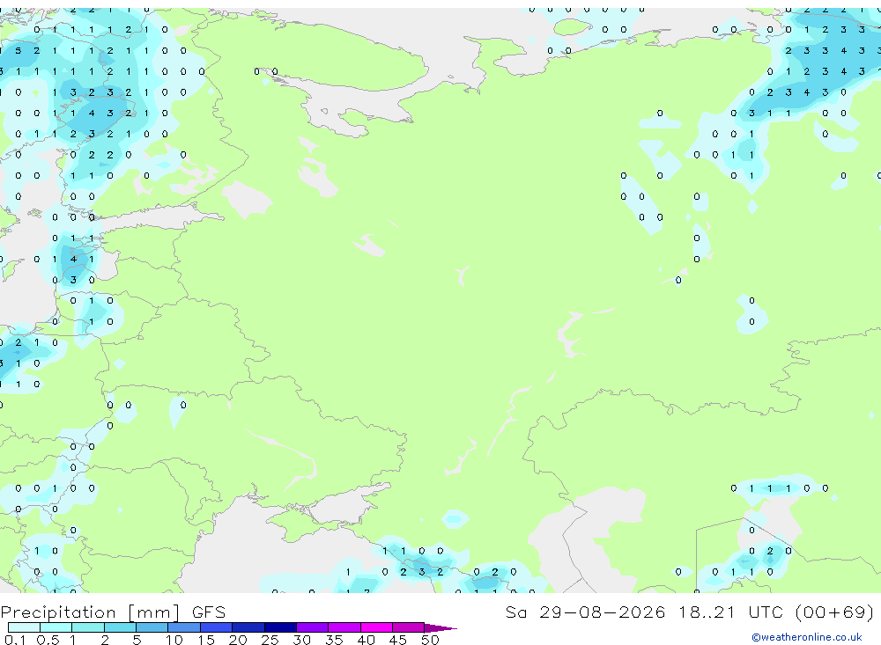Select the 0.5–1 mm legend swatch
The width and height of the screenshot is (881, 645).
click(x=56, y=627)
